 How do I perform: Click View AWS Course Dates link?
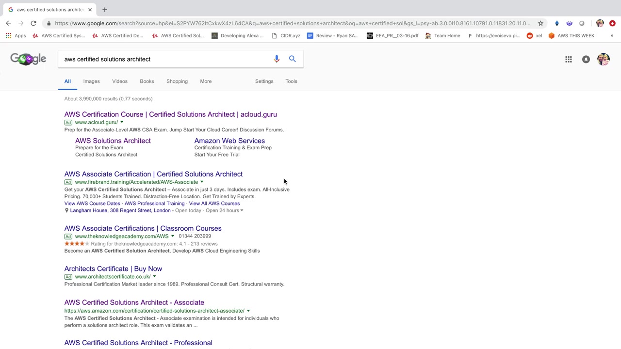click(92, 204)
